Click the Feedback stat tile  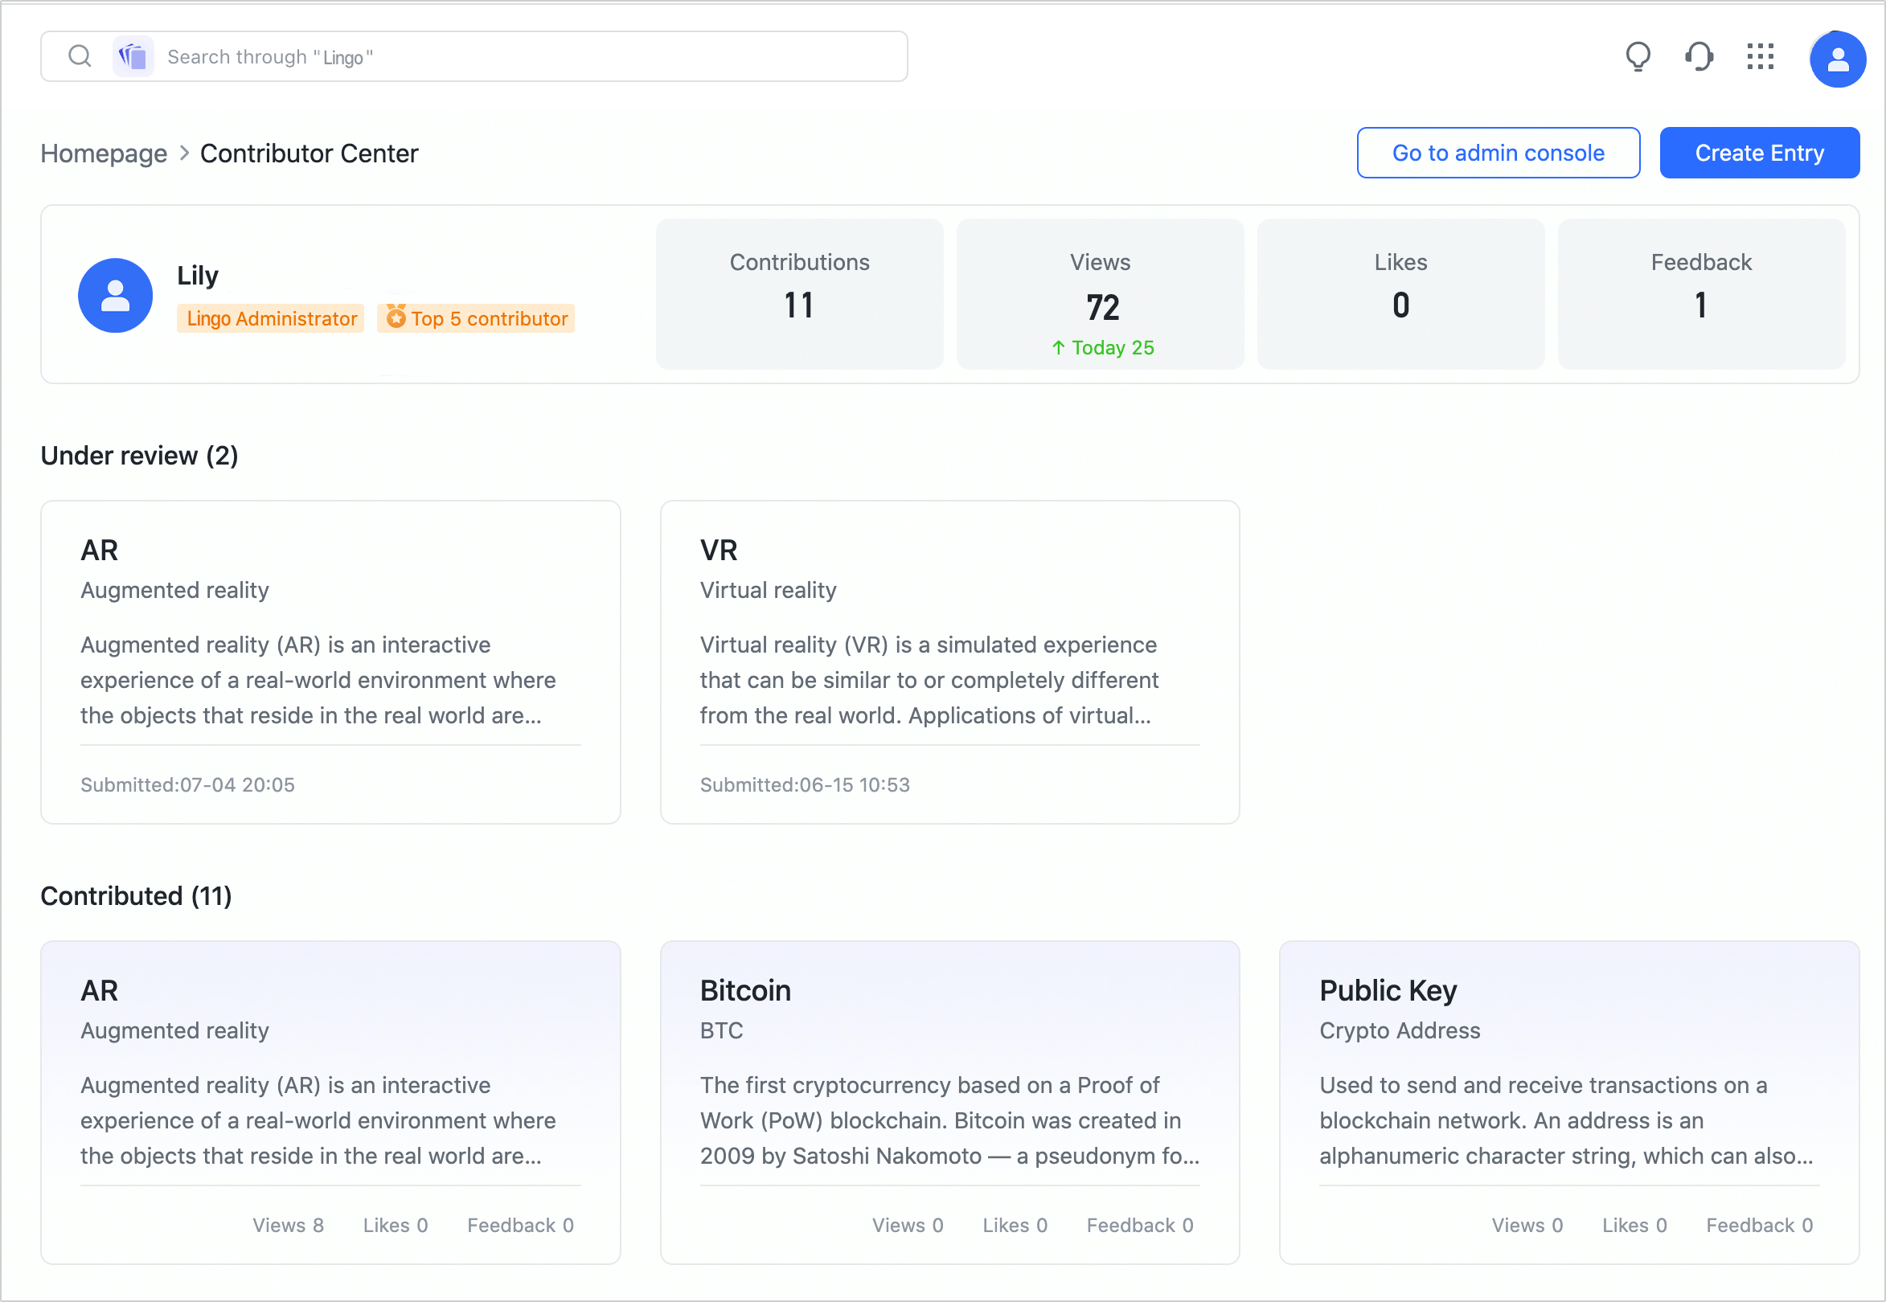tap(1701, 293)
